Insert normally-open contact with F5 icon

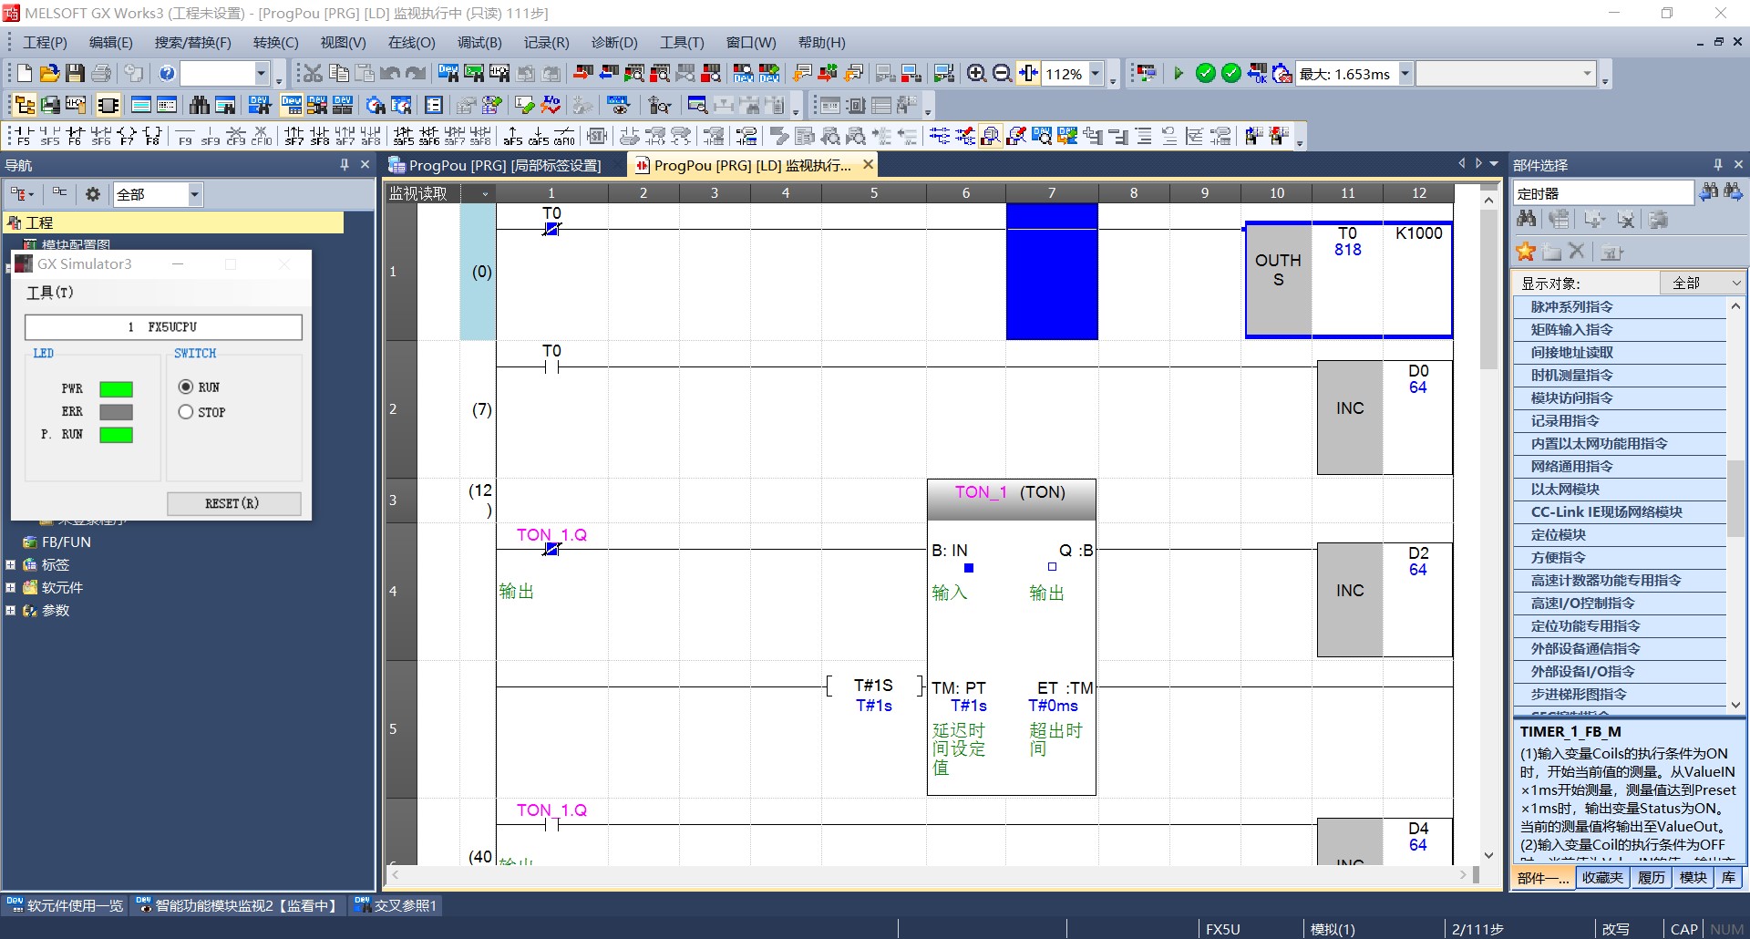tap(23, 137)
